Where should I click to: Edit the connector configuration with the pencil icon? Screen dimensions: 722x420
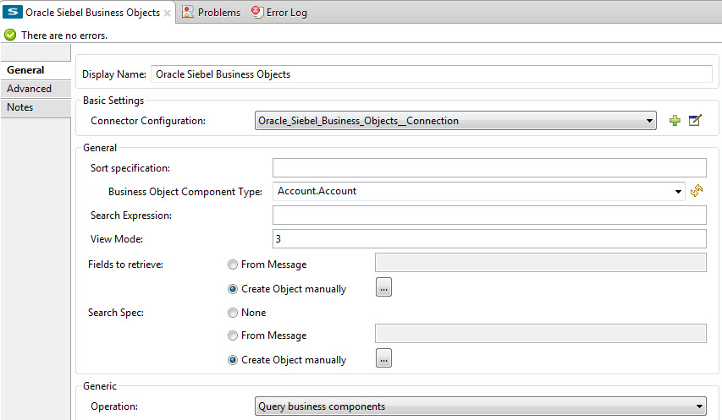point(695,120)
